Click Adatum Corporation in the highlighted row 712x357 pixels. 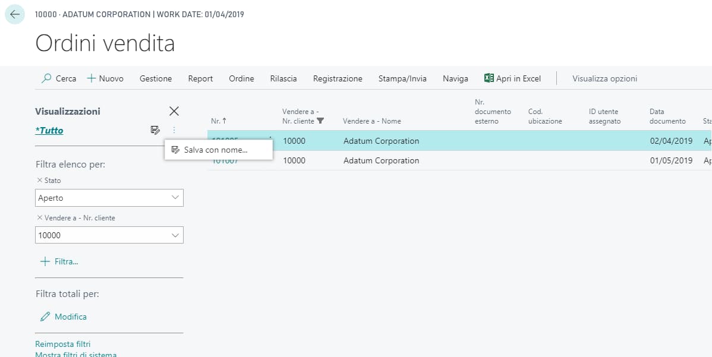point(382,141)
